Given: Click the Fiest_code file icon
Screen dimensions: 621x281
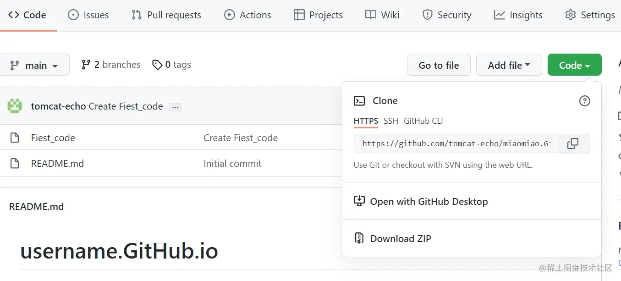Looking at the screenshot, I should (x=15, y=138).
